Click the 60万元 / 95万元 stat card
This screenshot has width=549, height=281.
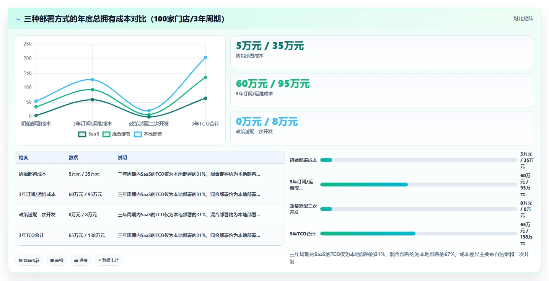(x=382, y=90)
